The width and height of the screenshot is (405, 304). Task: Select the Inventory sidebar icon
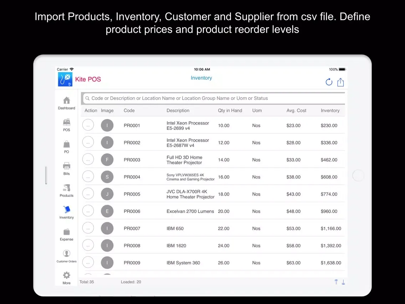coord(66,213)
